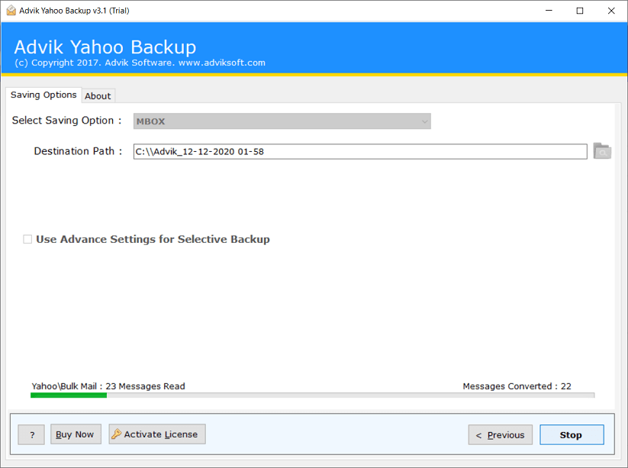Click the key icon on Activate License
628x468 pixels.
click(x=116, y=434)
